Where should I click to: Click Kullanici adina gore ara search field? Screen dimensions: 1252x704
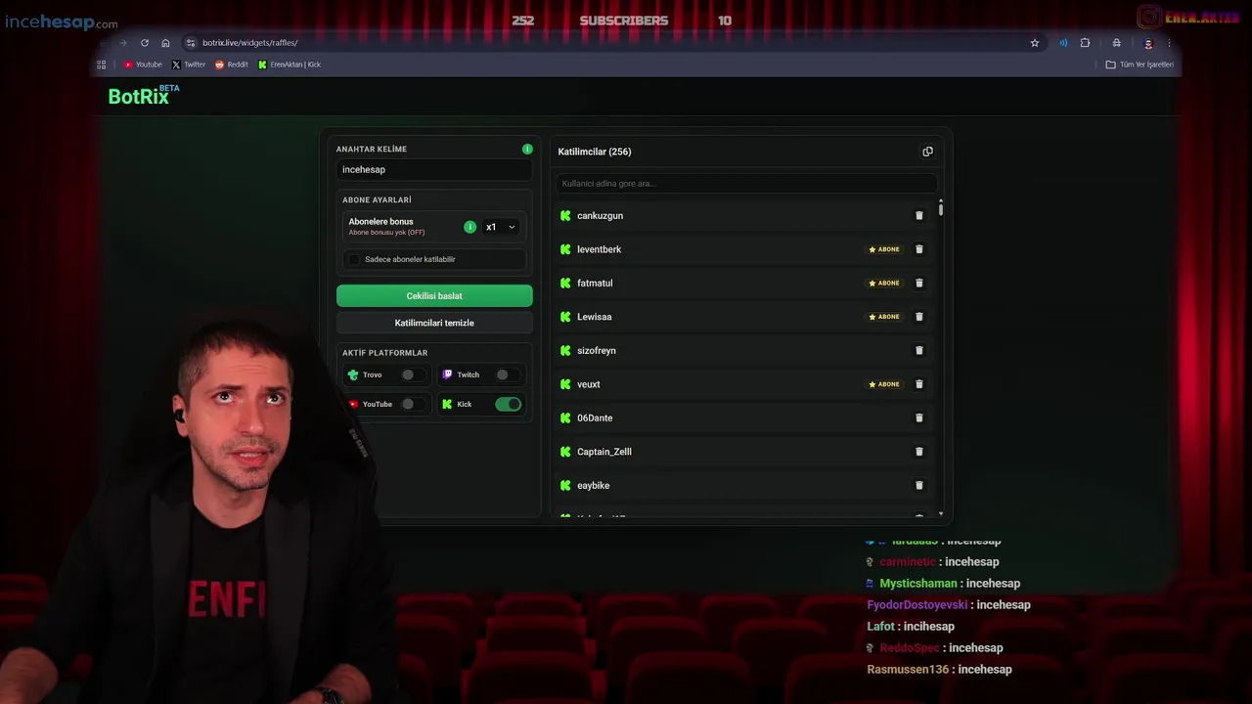[746, 183]
